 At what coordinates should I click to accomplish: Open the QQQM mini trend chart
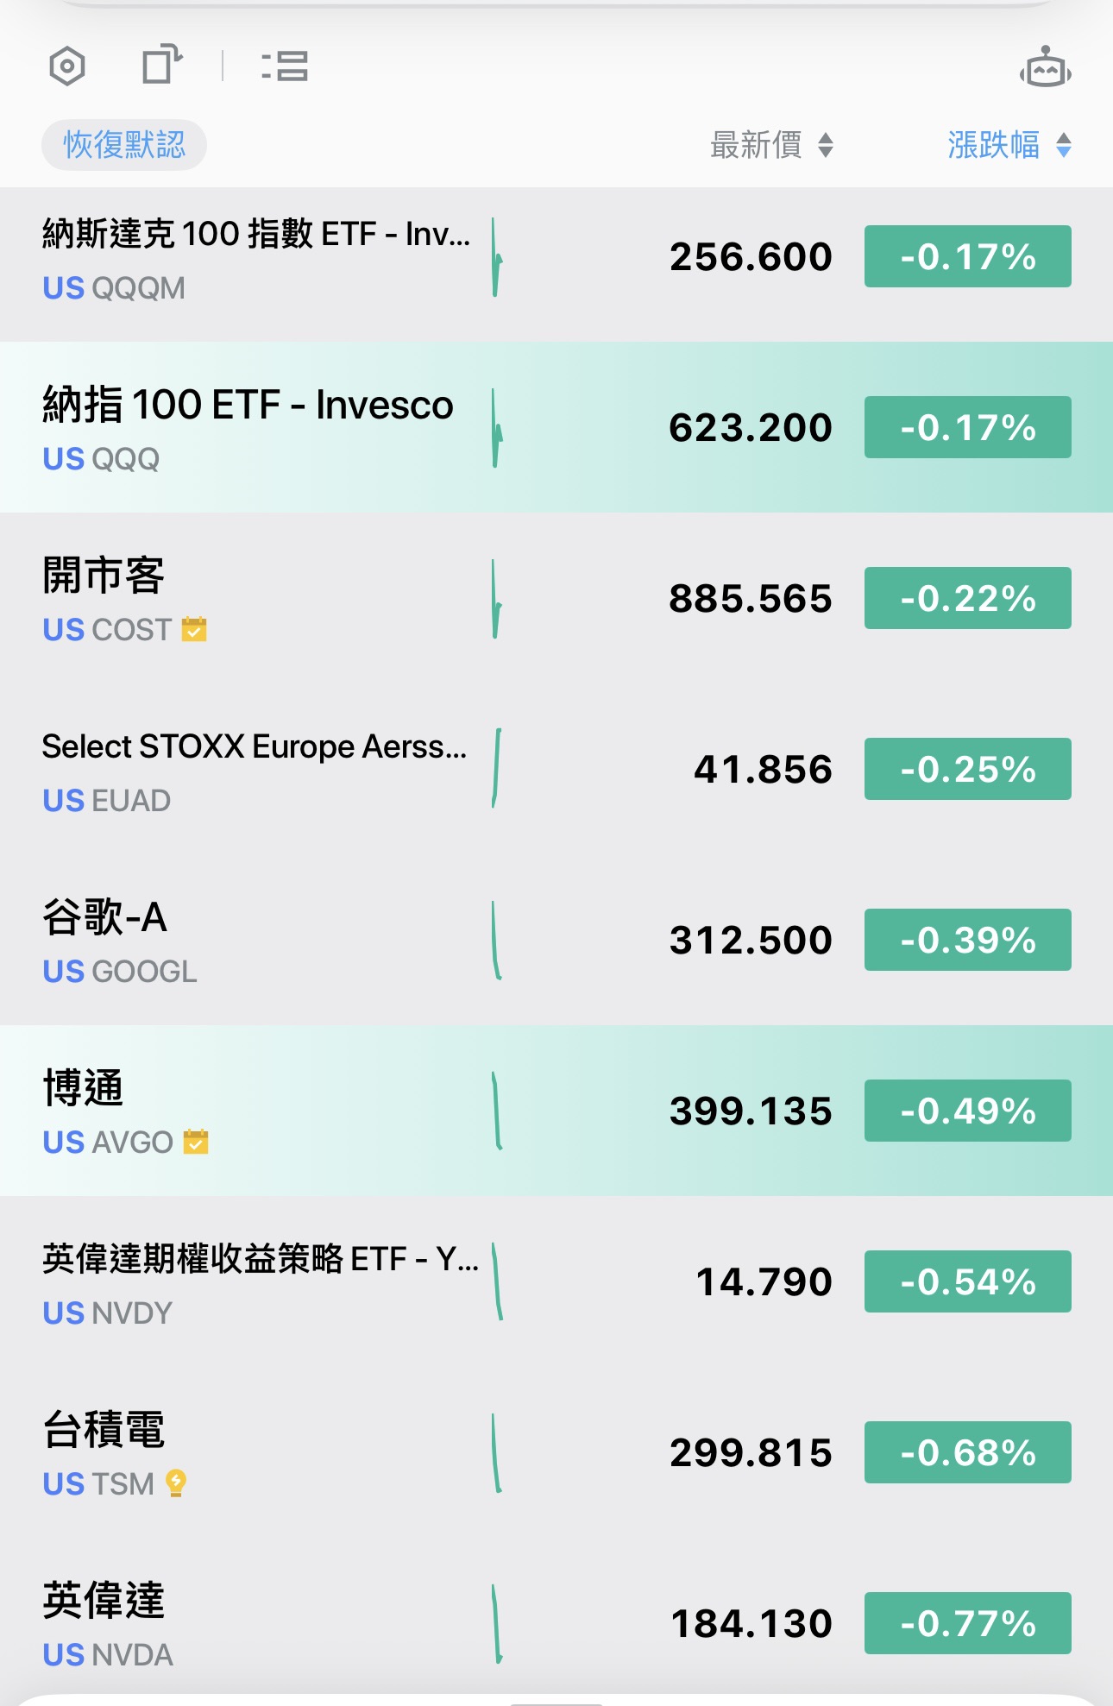[497, 257]
